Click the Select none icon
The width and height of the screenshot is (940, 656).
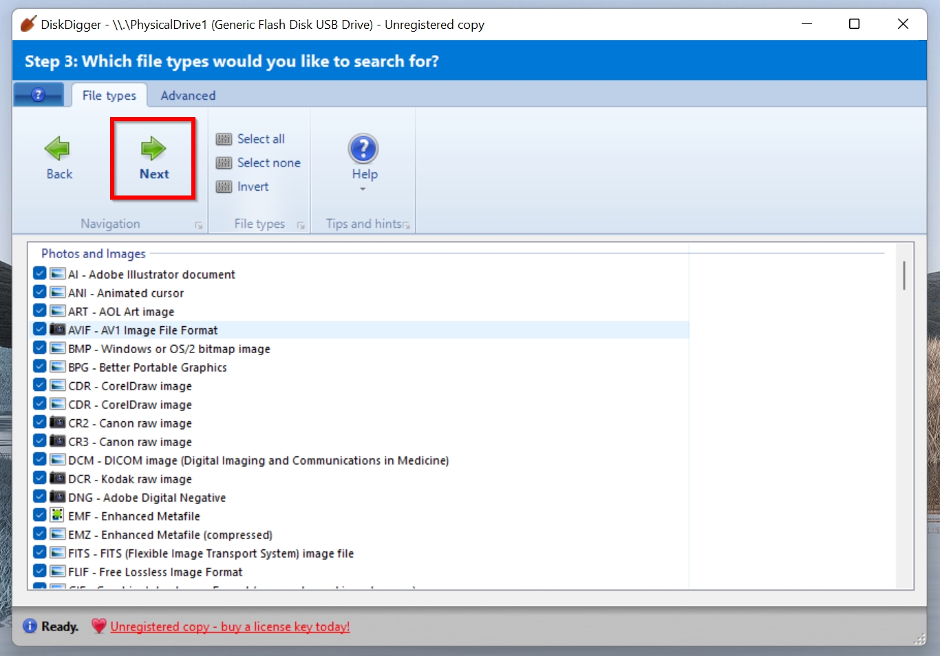tap(224, 163)
